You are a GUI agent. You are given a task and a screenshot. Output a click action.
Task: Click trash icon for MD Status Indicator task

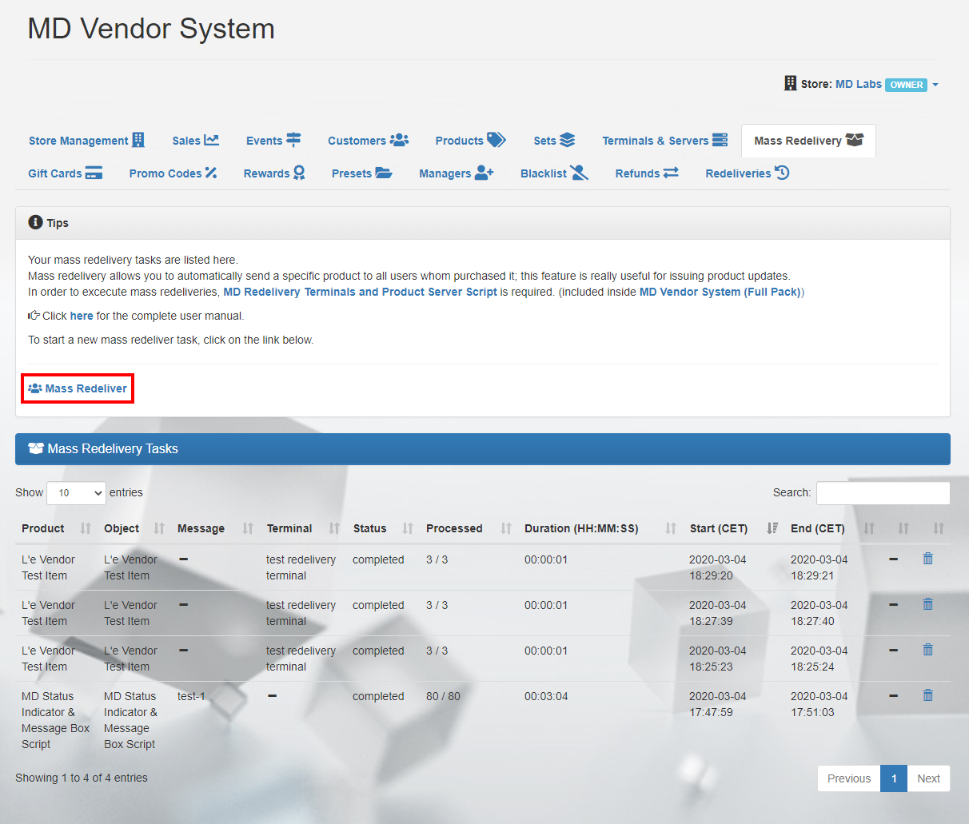pos(927,695)
